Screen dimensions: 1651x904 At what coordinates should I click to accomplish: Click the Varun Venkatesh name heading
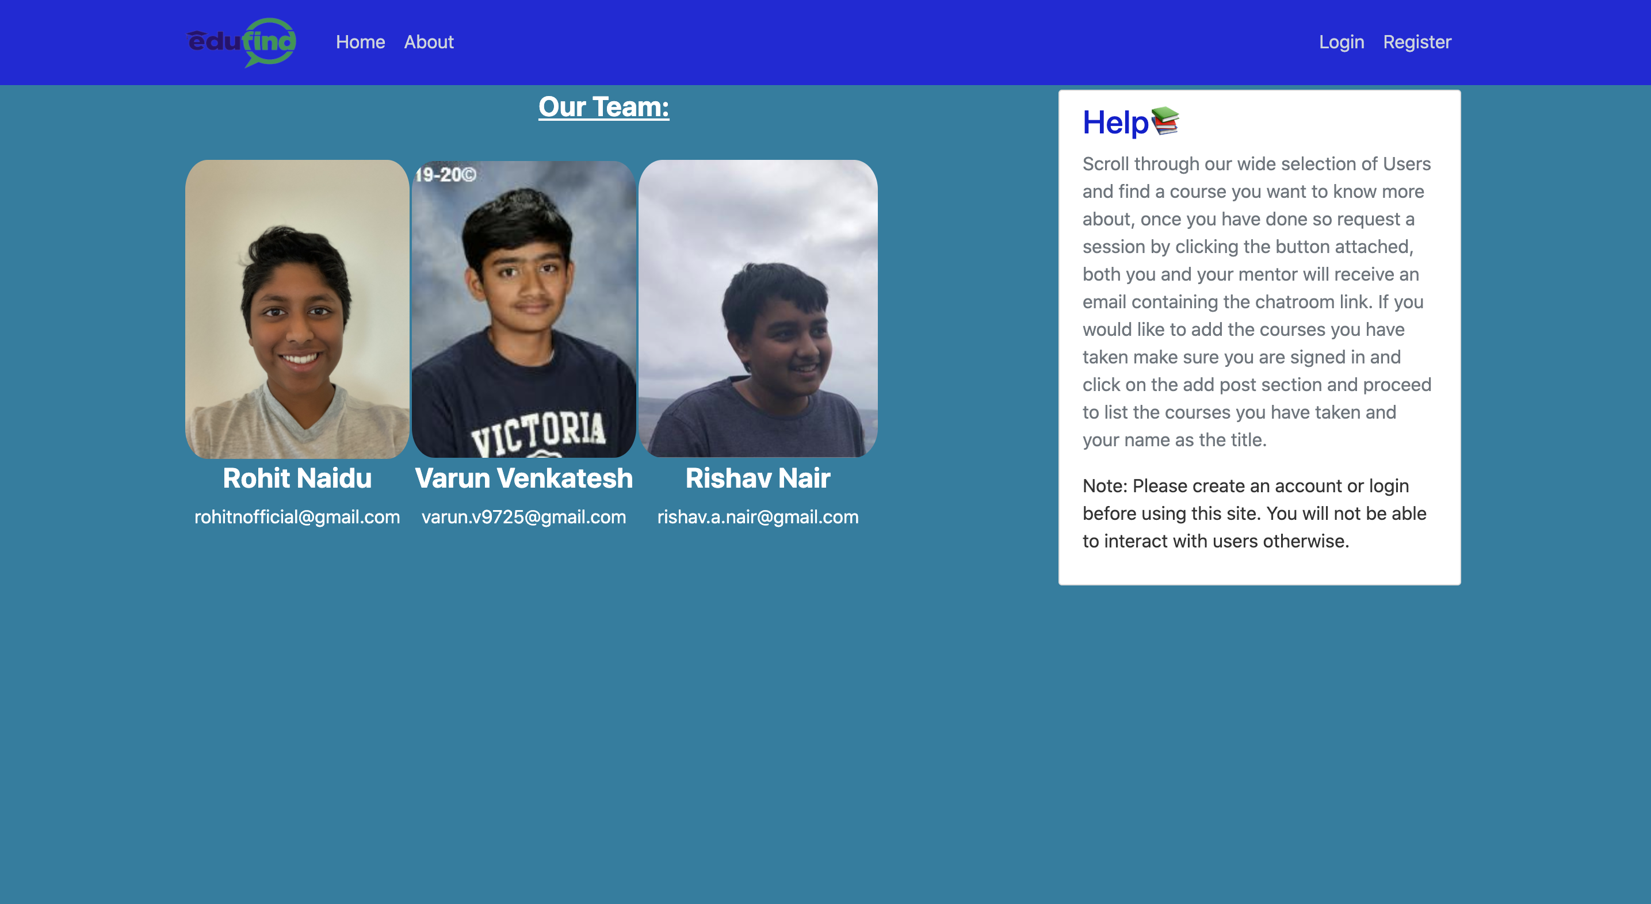coord(523,478)
